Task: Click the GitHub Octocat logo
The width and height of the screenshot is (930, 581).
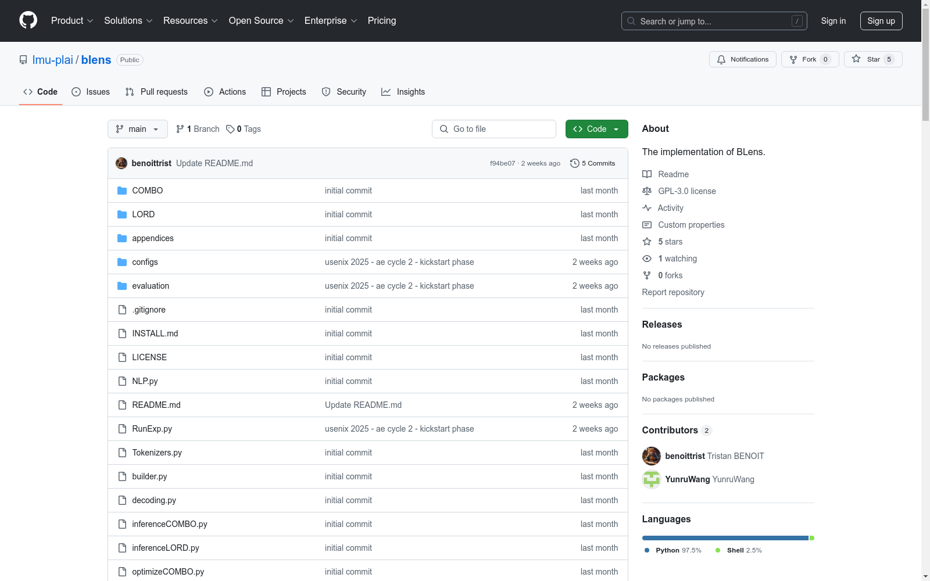Action: click(x=28, y=20)
